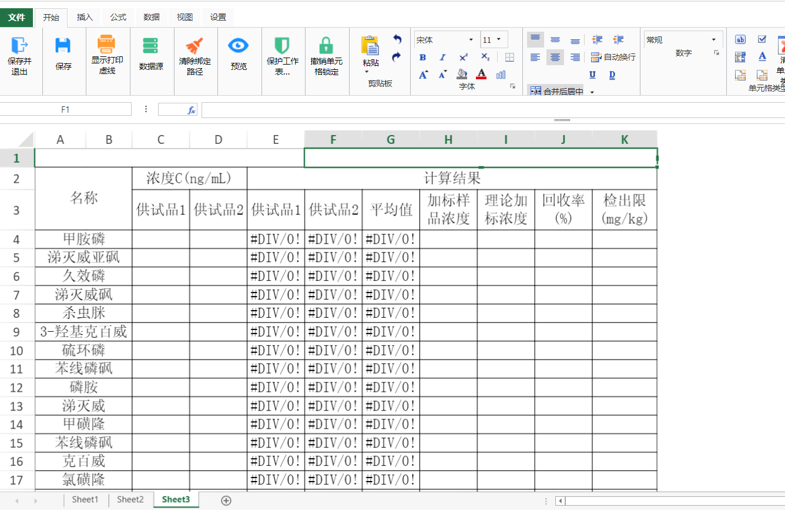The height and width of the screenshot is (518, 785).
Task: Click the 撤销单元格锁定 padlock icon
Action: (x=326, y=46)
